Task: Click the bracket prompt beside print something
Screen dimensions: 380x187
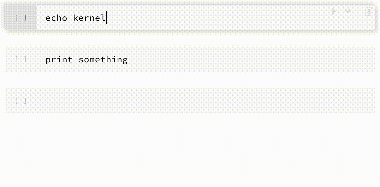Action: tap(21, 59)
